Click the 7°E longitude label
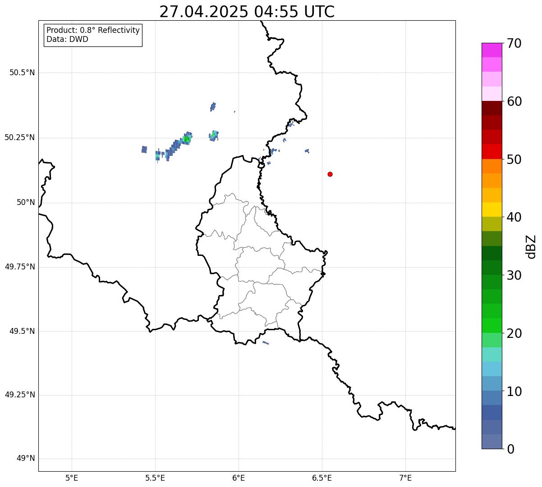 click(x=405, y=478)
